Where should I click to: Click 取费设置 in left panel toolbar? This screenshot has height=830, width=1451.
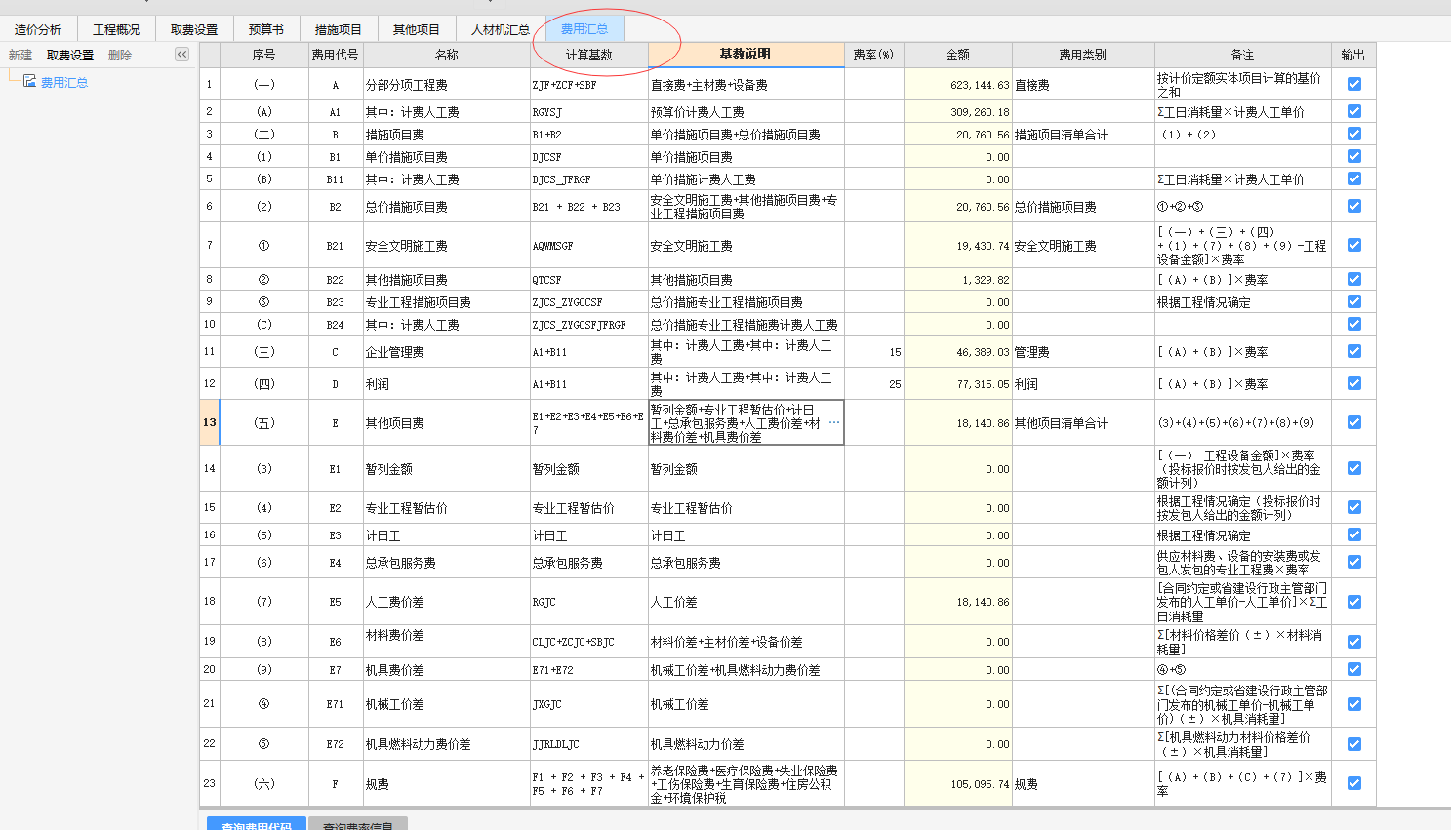(70, 56)
